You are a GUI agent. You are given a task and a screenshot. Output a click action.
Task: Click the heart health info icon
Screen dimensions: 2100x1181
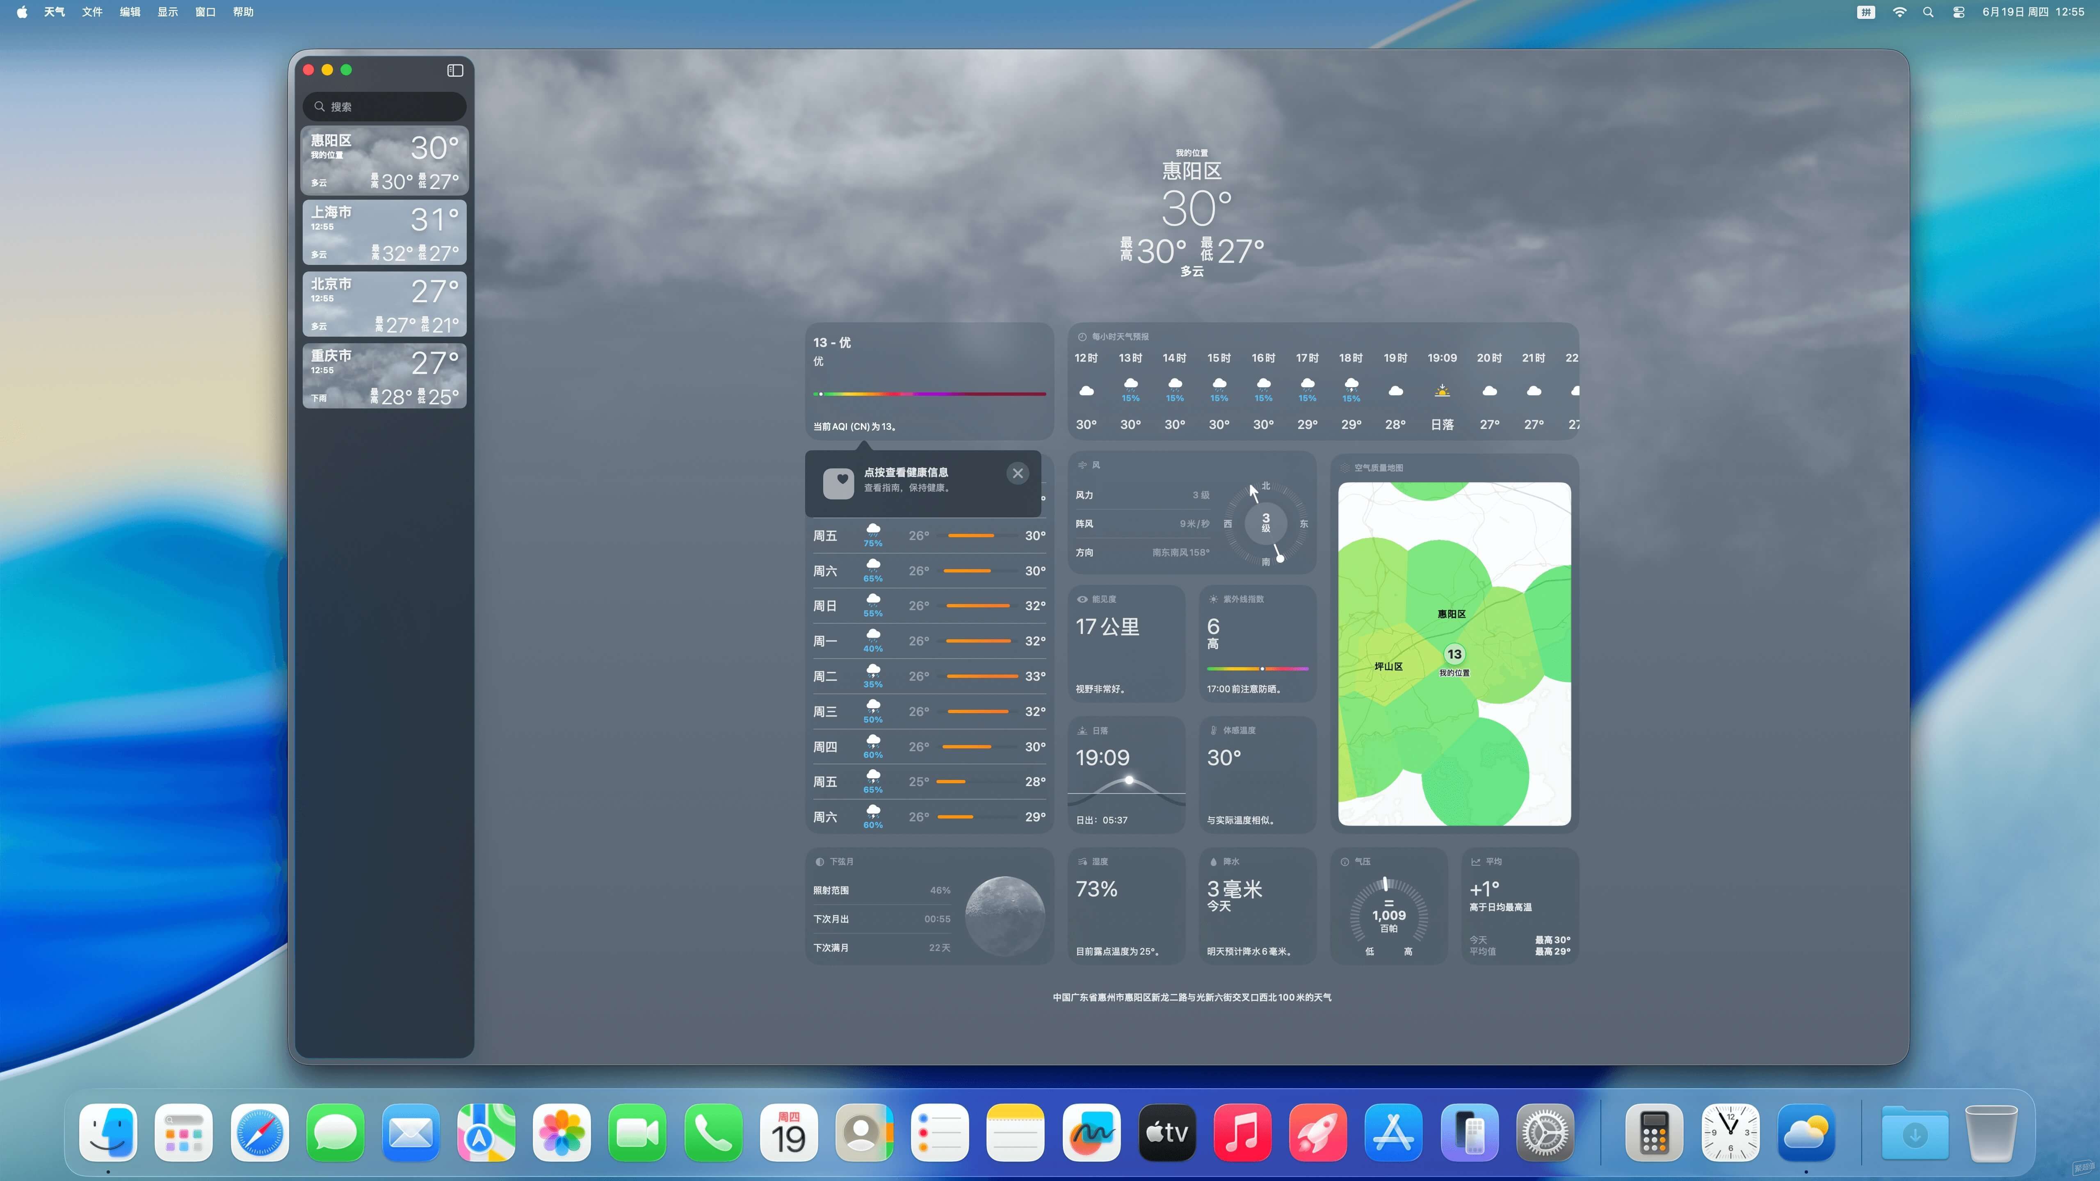tap(838, 483)
